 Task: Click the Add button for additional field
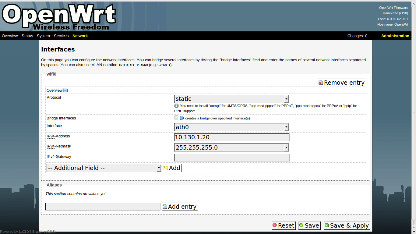point(172,168)
